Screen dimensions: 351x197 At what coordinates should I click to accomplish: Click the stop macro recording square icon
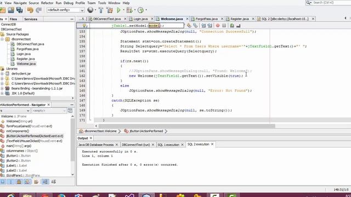(224, 26)
